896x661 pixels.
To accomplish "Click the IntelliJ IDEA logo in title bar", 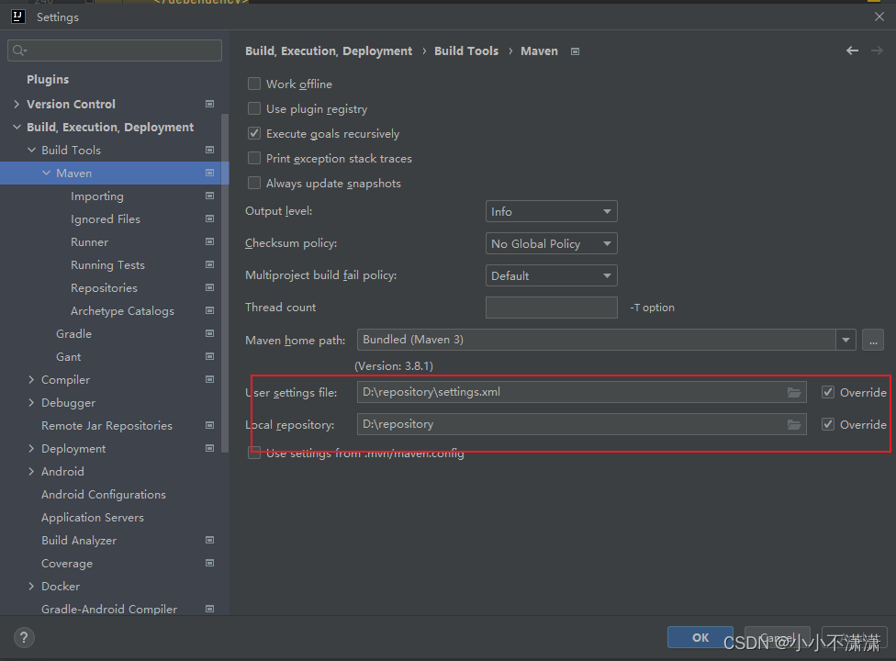I will pos(18,17).
